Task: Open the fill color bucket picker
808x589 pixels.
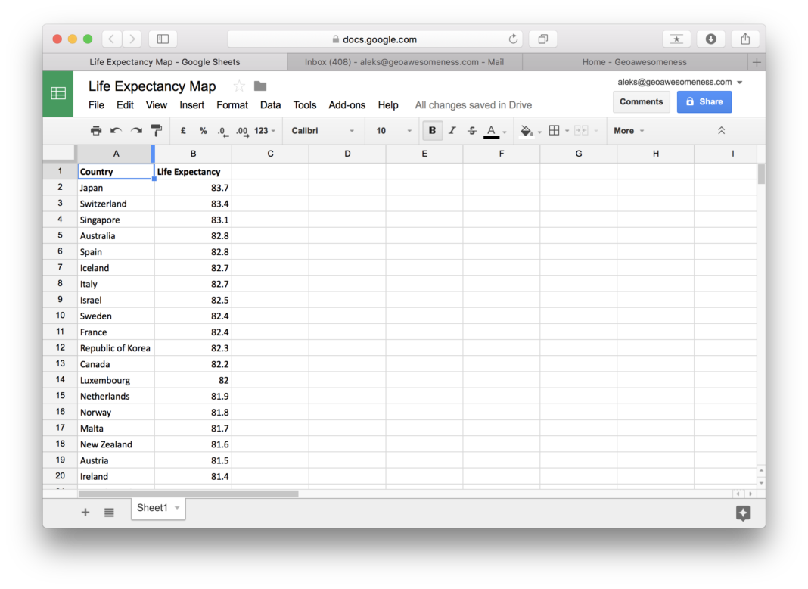Action: click(x=527, y=131)
